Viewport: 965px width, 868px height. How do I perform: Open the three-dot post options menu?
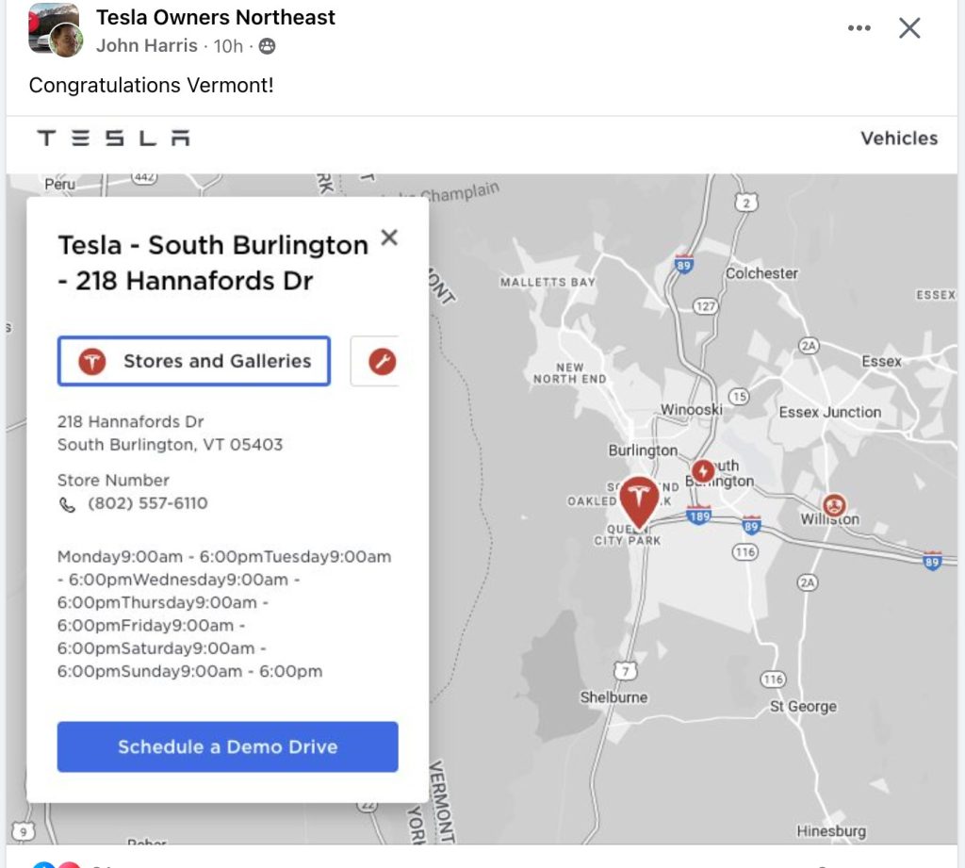pos(859,28)
